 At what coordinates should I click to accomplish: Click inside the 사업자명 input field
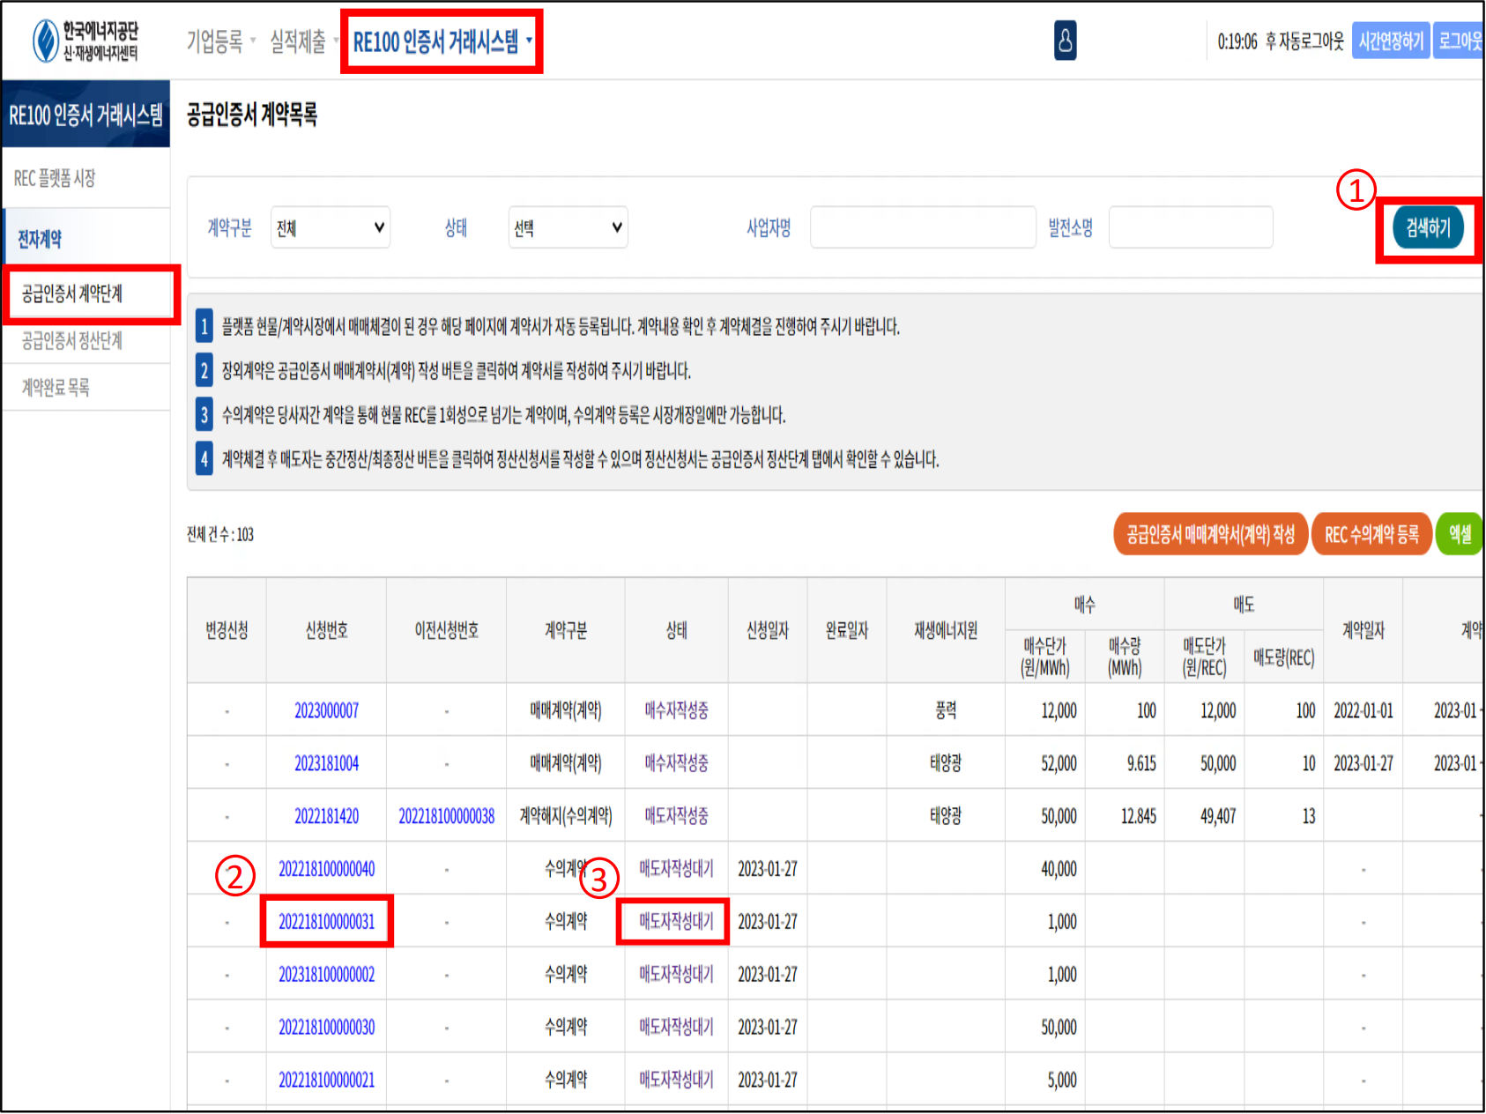[922, 228]
